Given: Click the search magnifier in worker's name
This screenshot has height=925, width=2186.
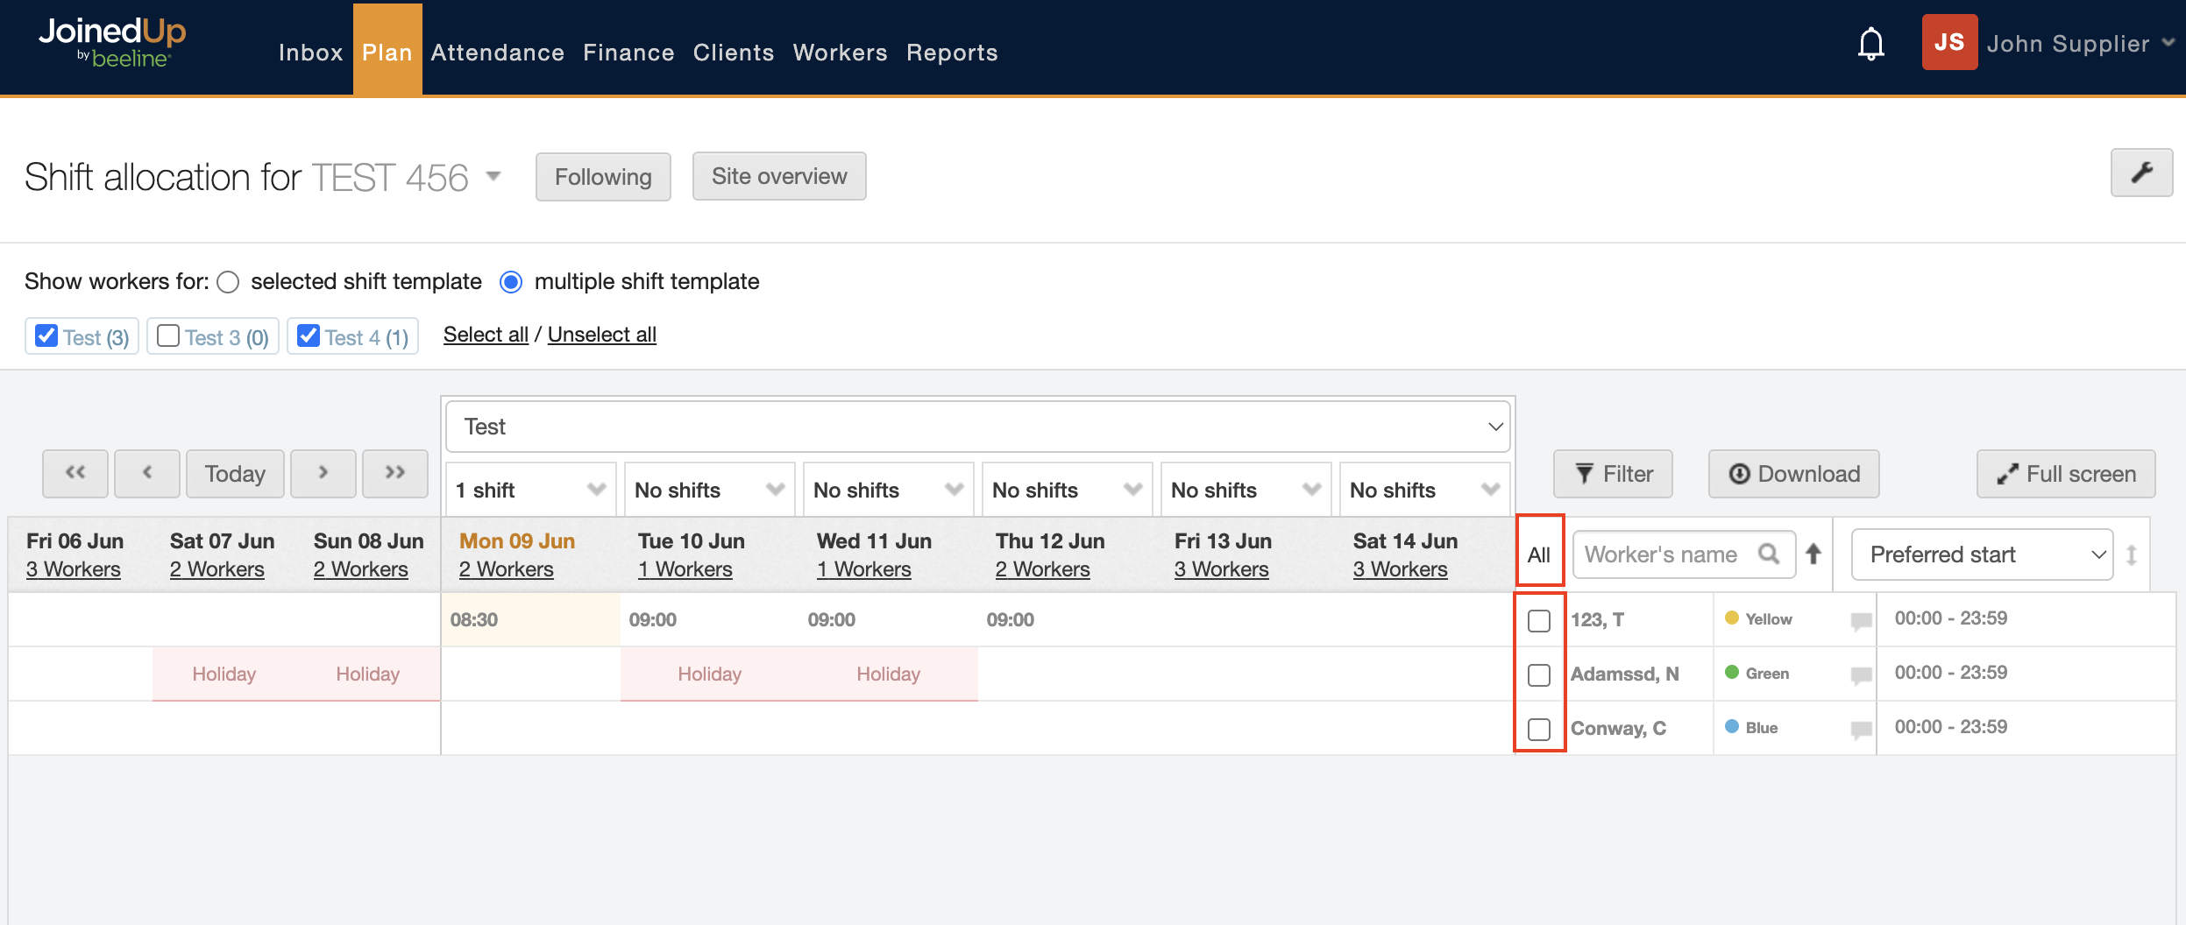Looking at the screenshot, I should pos(1769,554).
